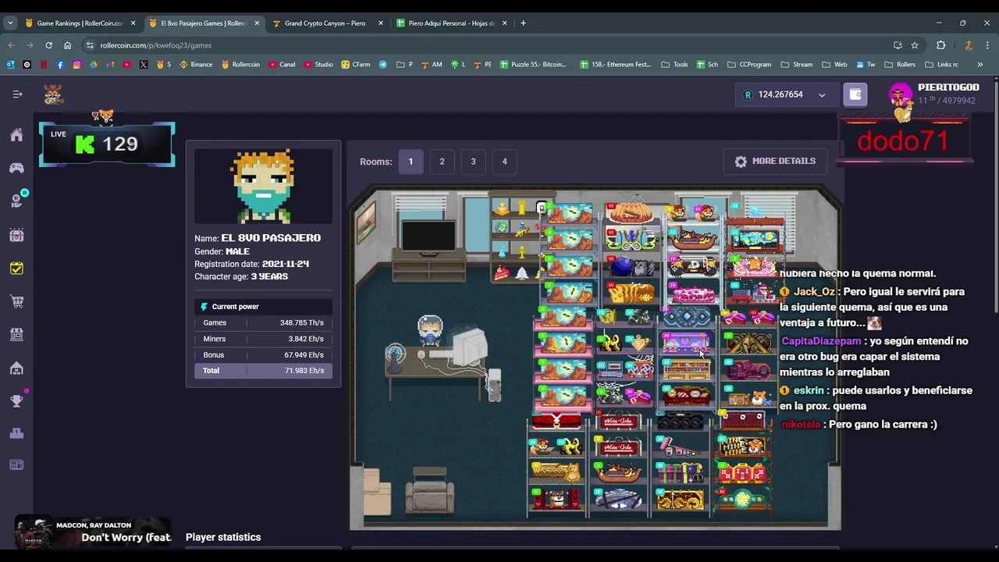Open the yellow calendar tasks sidebar icon
This screenshot has height=562, width=999.
[x=16, y=268]
